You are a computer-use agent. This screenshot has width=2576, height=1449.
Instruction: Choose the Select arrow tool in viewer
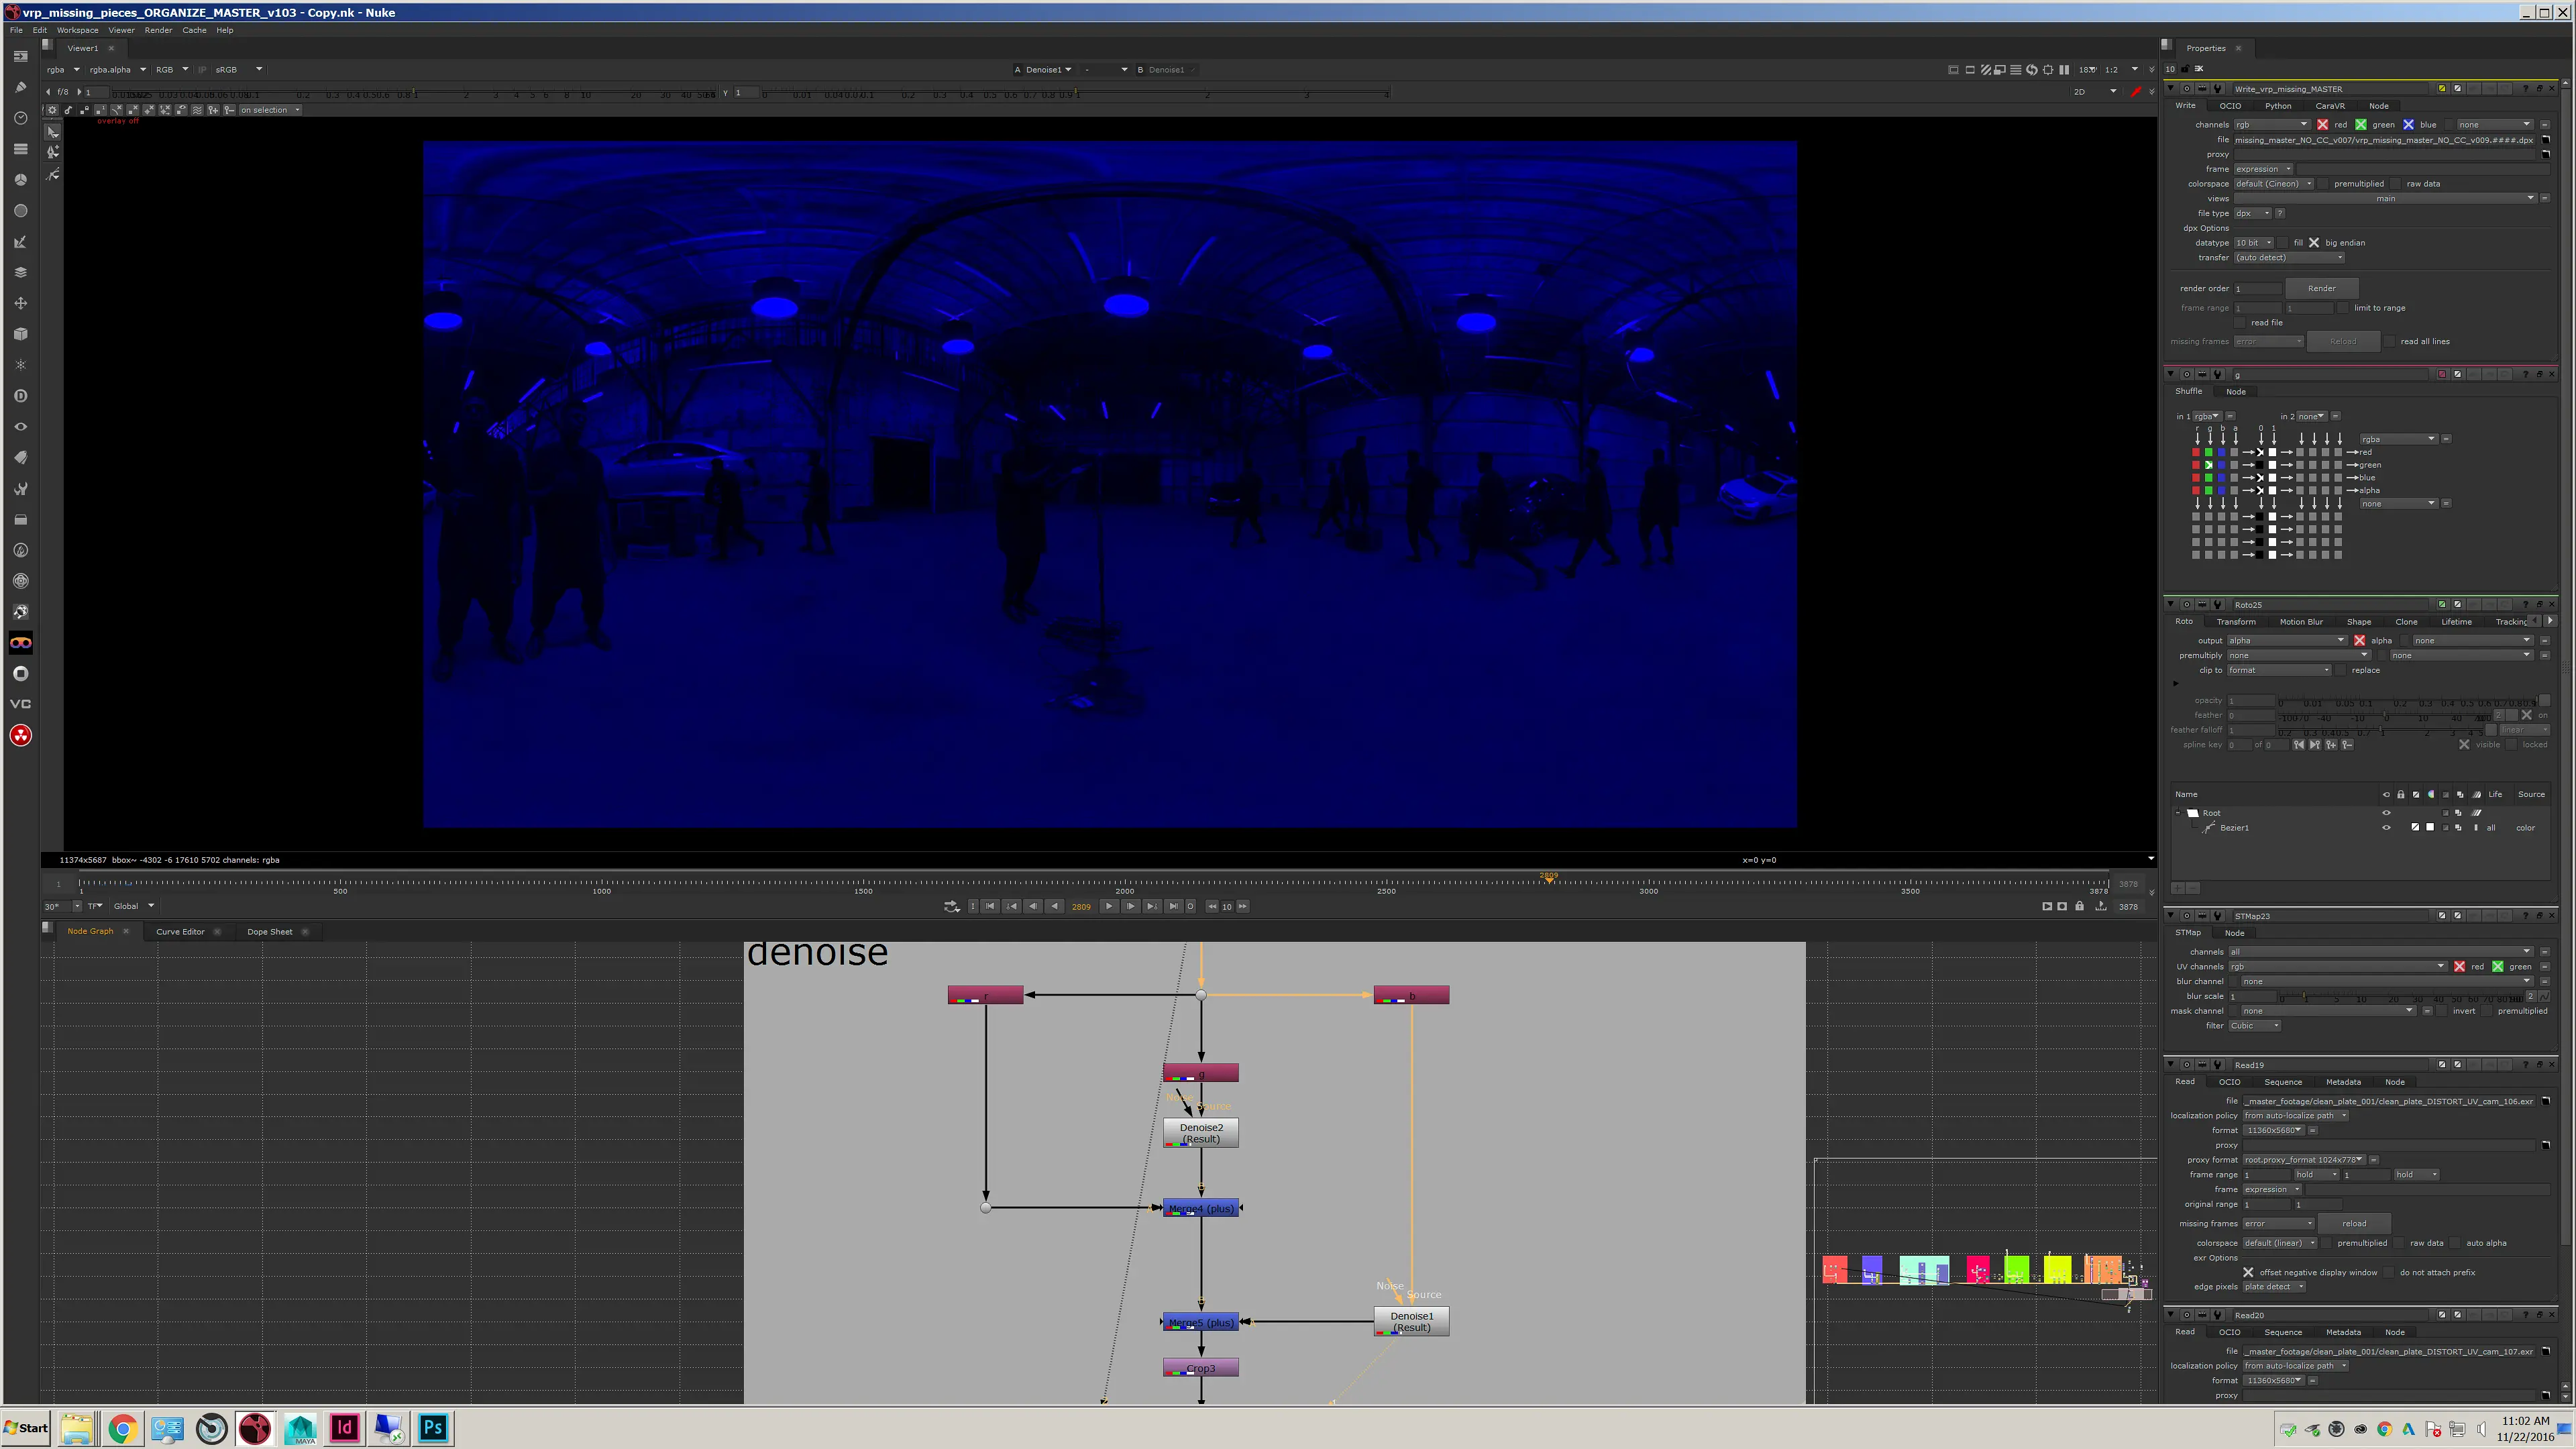(53, 132)
